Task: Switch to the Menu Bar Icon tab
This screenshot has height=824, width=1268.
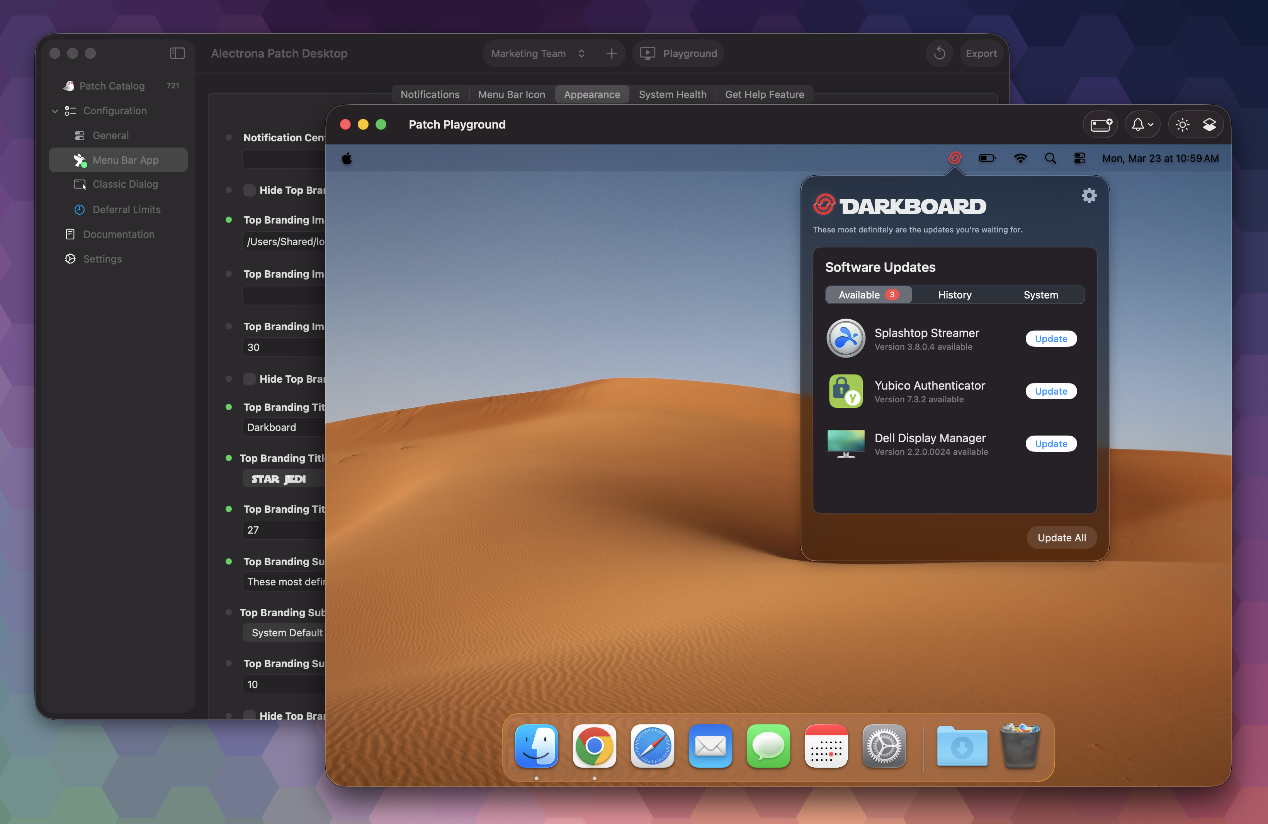Action: pyautogui.click(x=512, y=94)
